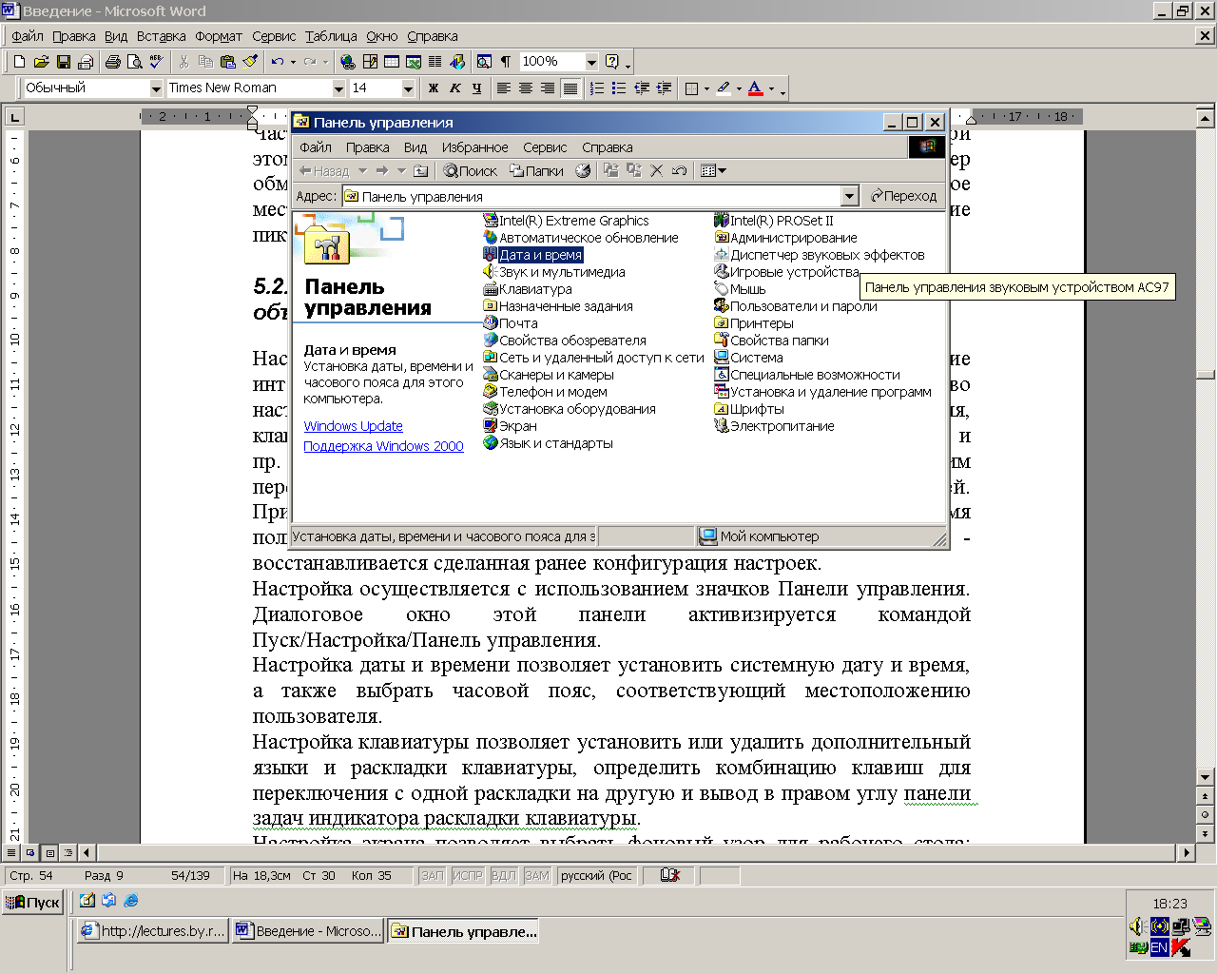1217x974 pixels.
Task: Toggle show paragraph marks (¶) button
Action: [x=506, y=62]
